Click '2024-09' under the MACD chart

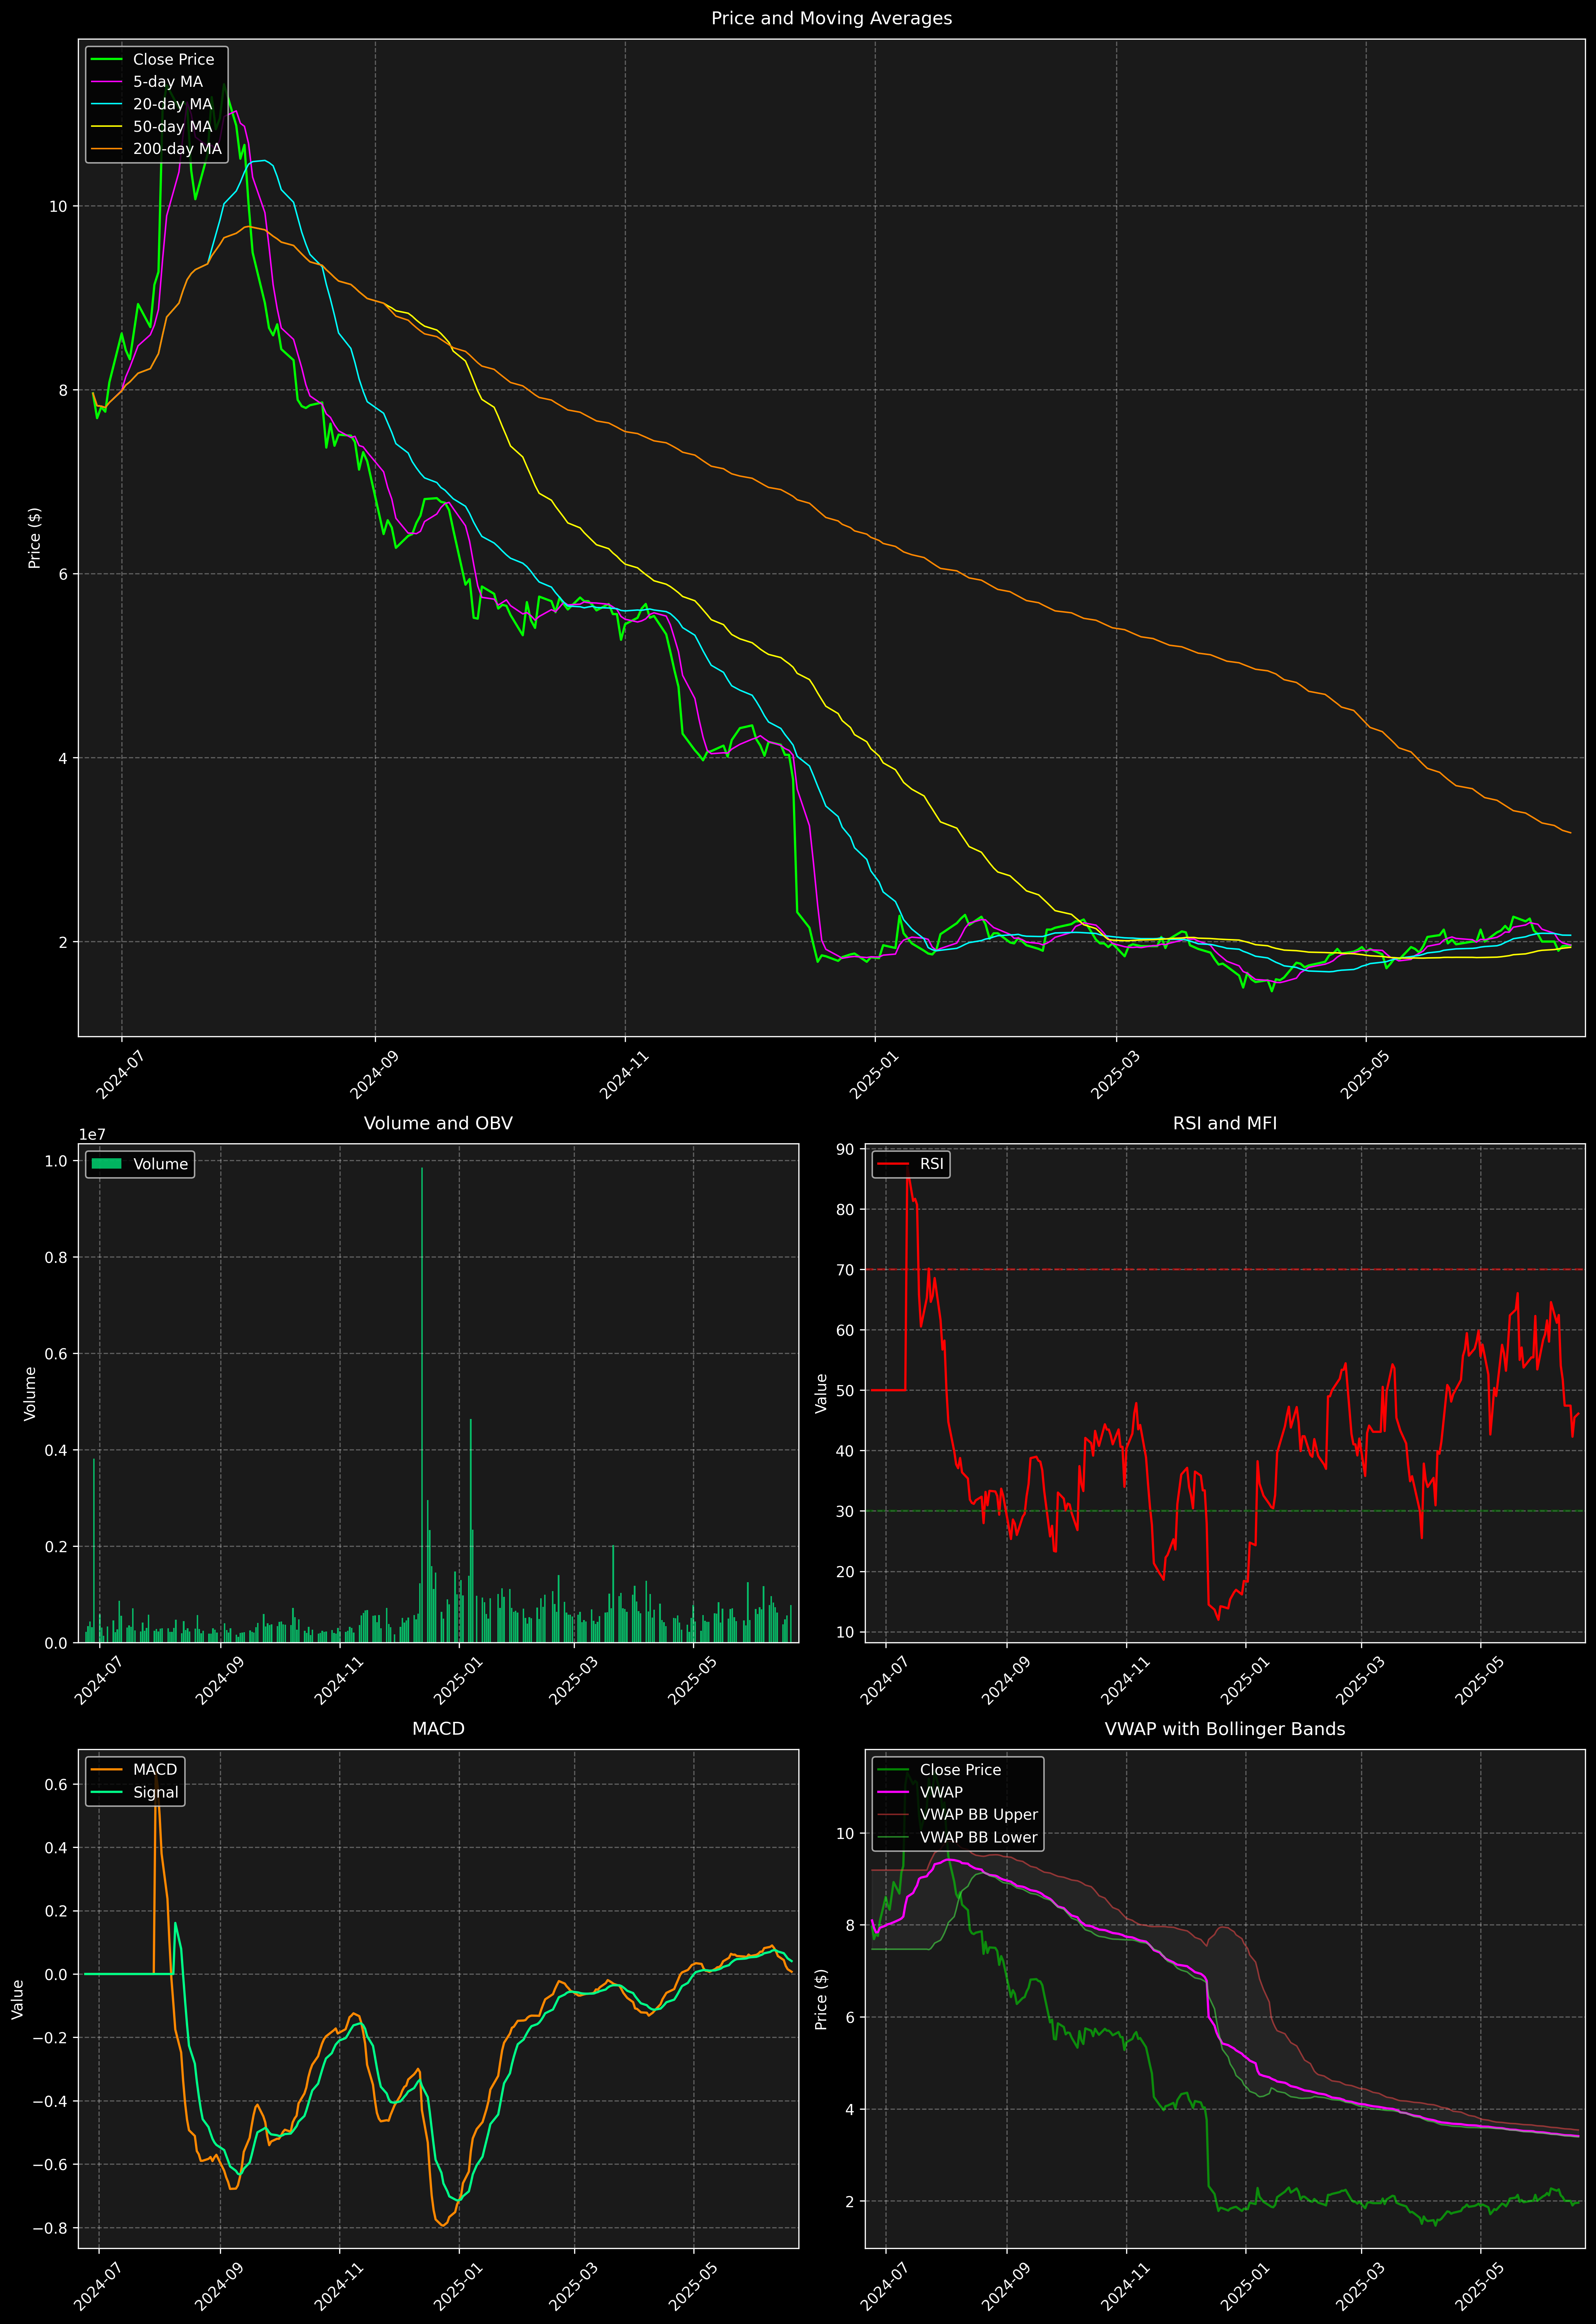pos(219,2286)
